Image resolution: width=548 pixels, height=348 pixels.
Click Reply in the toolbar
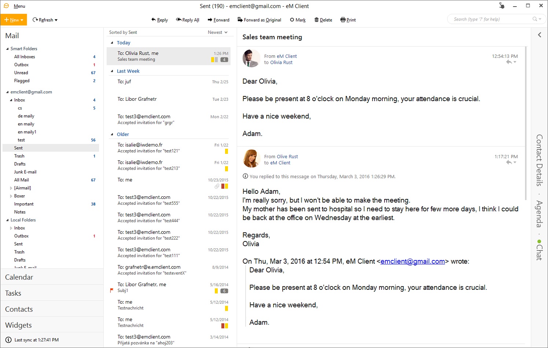[159, 20]
